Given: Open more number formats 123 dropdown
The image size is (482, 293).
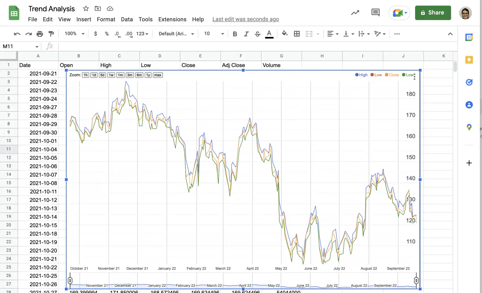Looking at the screenshot, I should [142, 34].
